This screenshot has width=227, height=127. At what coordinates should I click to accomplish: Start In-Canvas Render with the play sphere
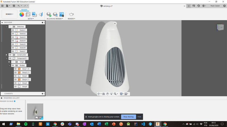click(x=49, y=14)
